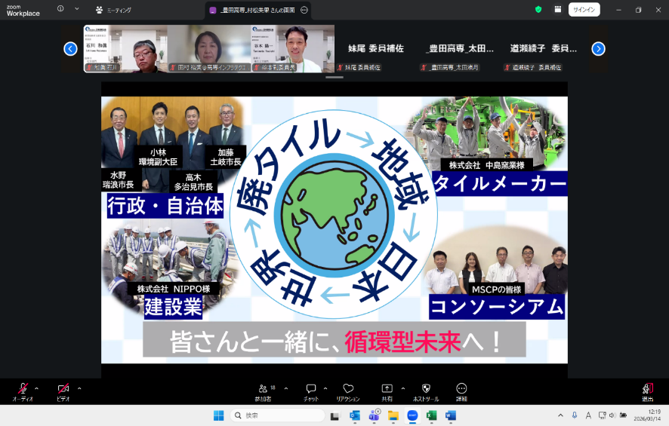Image resolution: width=669 pixels, height=426 pixels.
Task: Unmute audio with the オーディオ microphone button
Action: 23,388
